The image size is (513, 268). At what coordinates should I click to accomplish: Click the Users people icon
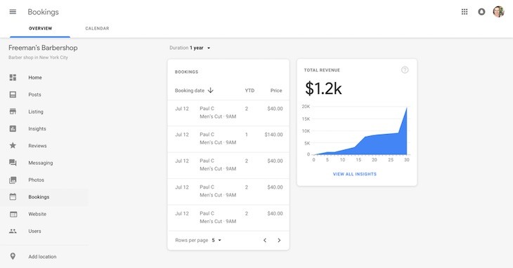point(13,231)
